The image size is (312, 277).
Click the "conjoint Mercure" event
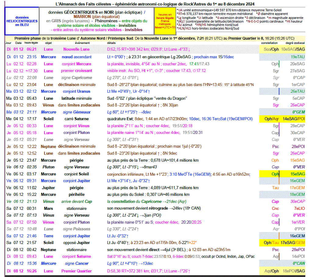pos(76,64)
